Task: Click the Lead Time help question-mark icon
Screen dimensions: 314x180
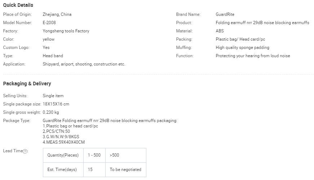Action: click(x=25, y=151)
